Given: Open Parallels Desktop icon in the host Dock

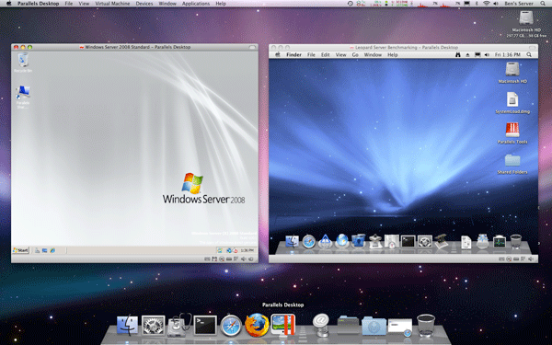Looking at the screenshot, I should tap(283, 326).
